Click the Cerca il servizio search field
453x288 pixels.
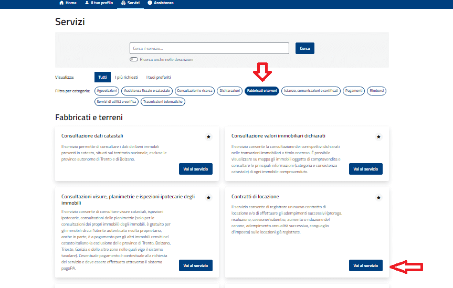coord(209,48)
